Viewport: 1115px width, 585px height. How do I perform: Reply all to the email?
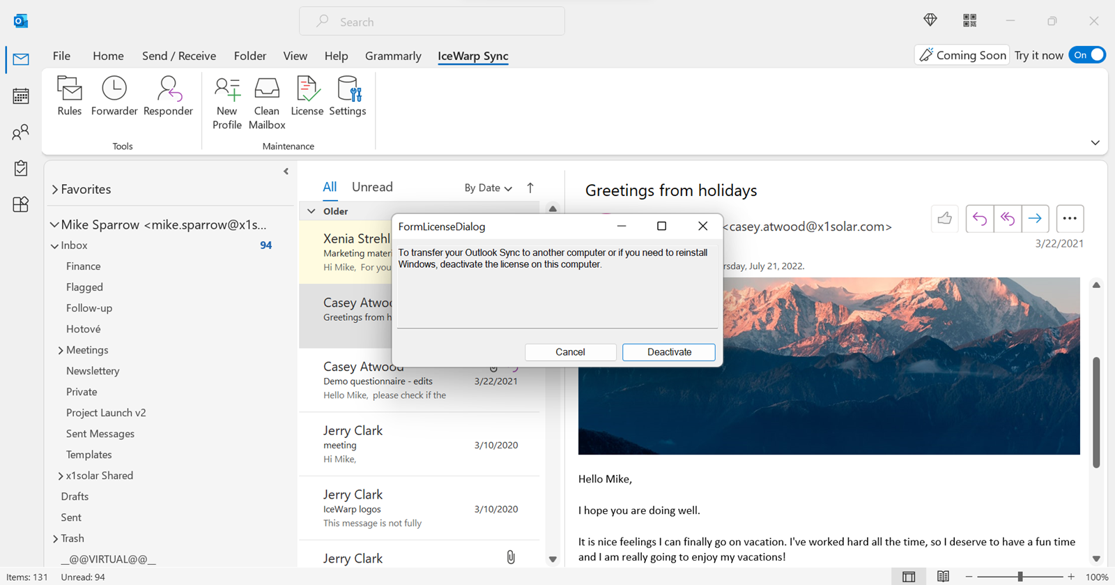click(x=1008, y=219)
